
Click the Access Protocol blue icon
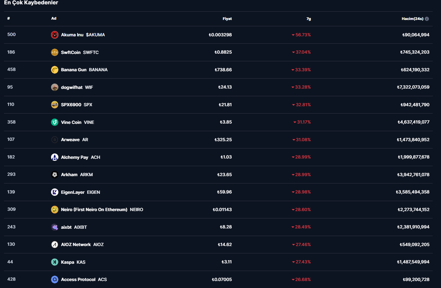pos(55,279)
